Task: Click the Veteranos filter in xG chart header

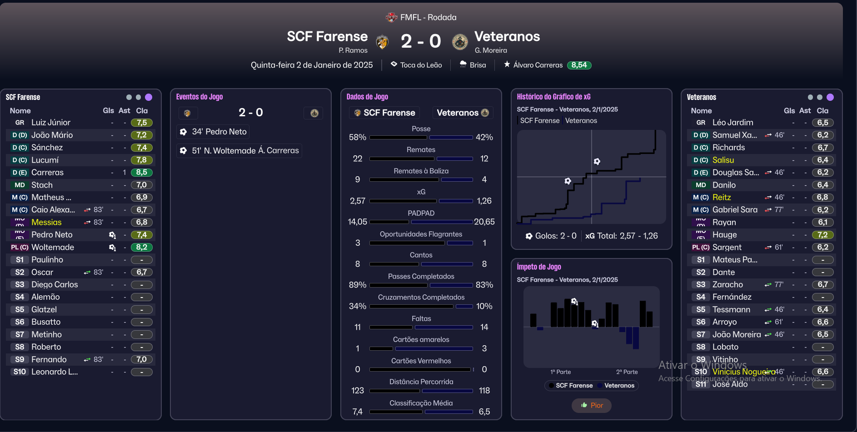Action: point(581,120)
